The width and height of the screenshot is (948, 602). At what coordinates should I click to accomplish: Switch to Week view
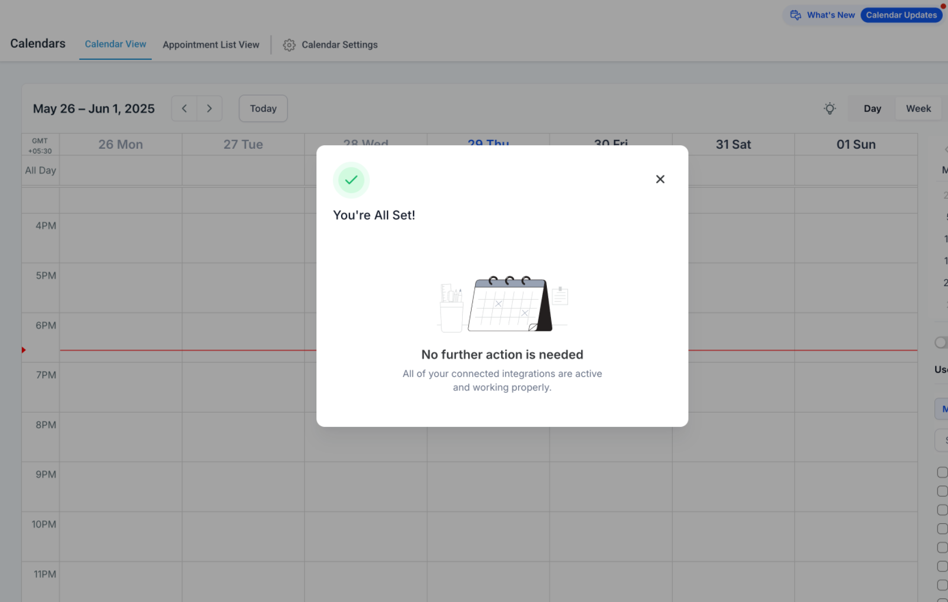click(918, 109)
